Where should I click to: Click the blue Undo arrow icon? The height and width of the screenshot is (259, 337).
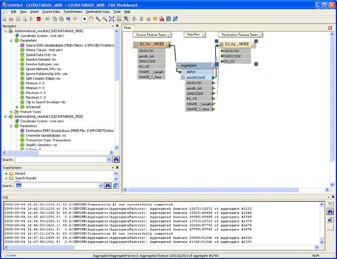68,19
